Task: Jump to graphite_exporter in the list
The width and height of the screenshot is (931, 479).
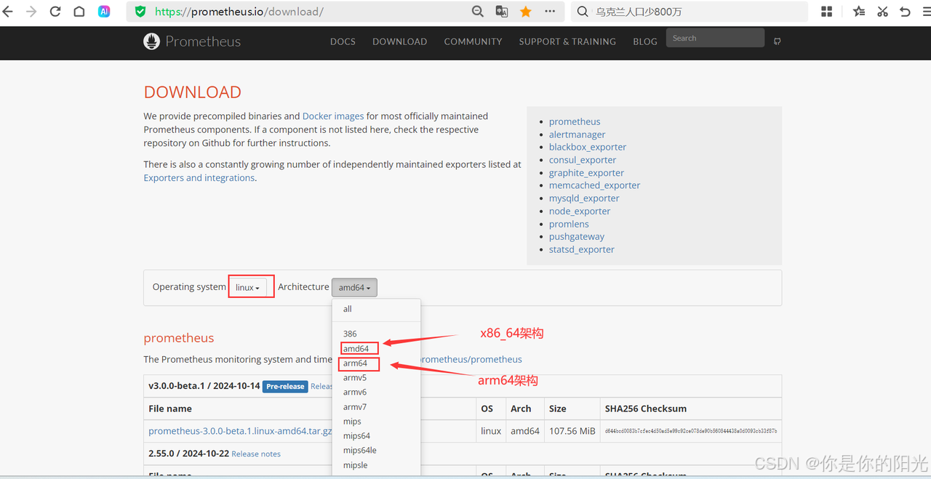Action: [586, 173]
